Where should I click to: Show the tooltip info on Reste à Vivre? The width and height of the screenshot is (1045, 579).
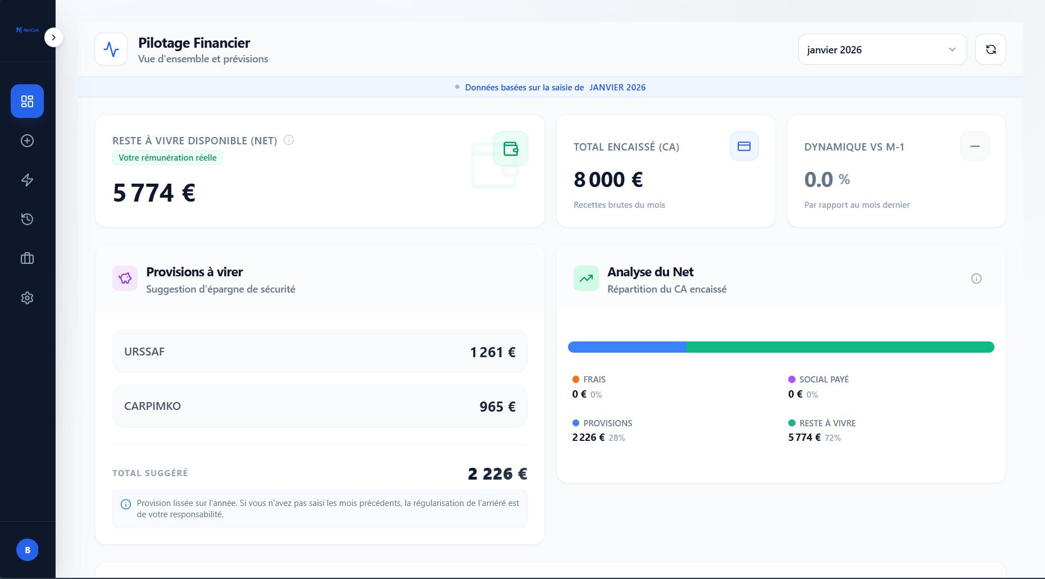click(289, 140)
